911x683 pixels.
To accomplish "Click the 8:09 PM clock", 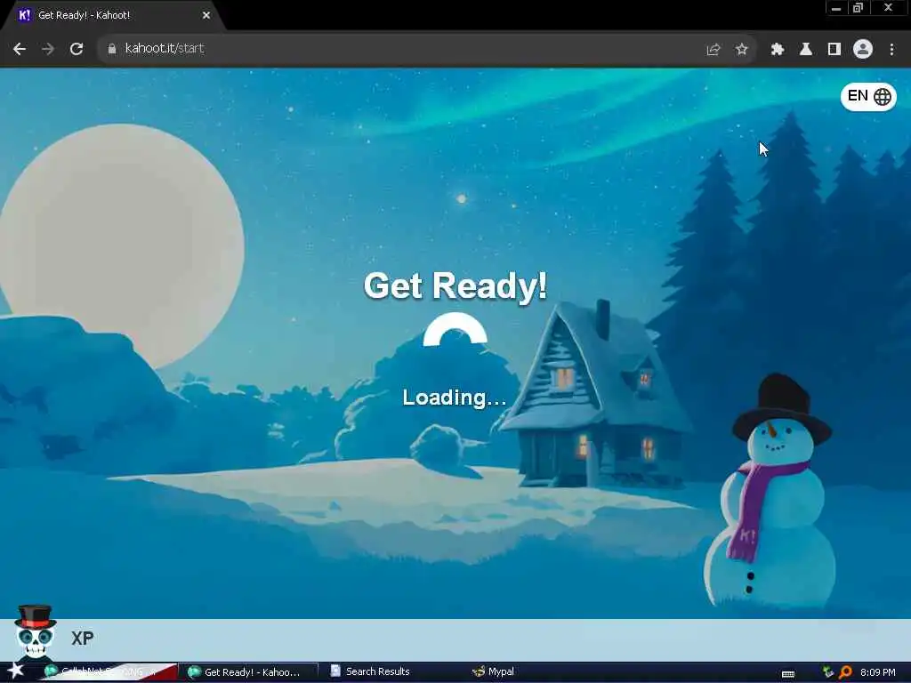I will [x=877, y=672].
